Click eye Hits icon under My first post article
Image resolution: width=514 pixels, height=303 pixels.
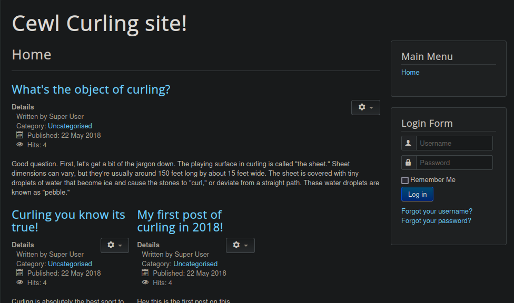[x=145, y=282]
